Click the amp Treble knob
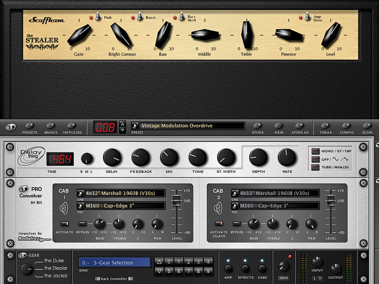Viewport: 379px width, 284px height. point(247,35)
